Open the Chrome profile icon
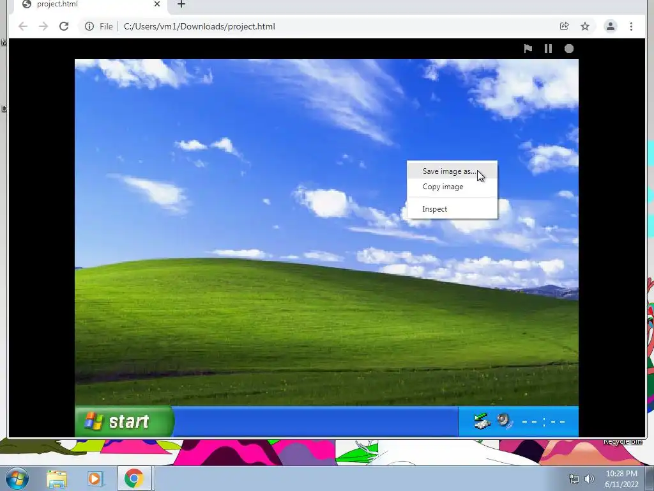Viewport: 654px width, 491px height. coord(610,26)
